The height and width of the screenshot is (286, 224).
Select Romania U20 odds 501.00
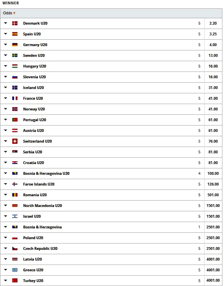tap(213, 195)
